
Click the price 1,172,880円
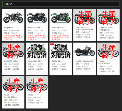[x=14, y=64]
